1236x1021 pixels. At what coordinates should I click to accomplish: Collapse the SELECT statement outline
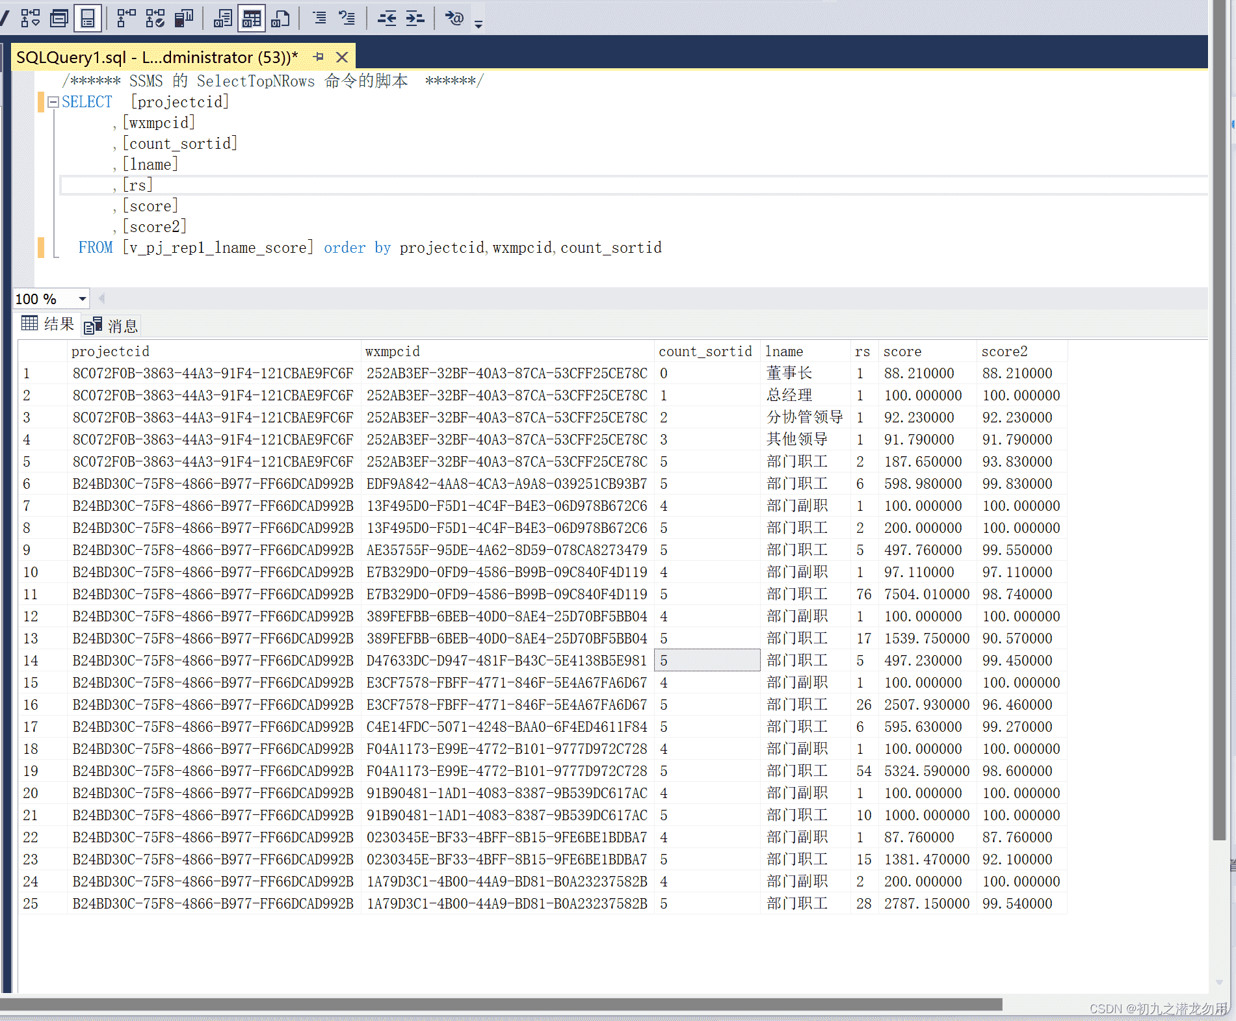coord(53,102)
